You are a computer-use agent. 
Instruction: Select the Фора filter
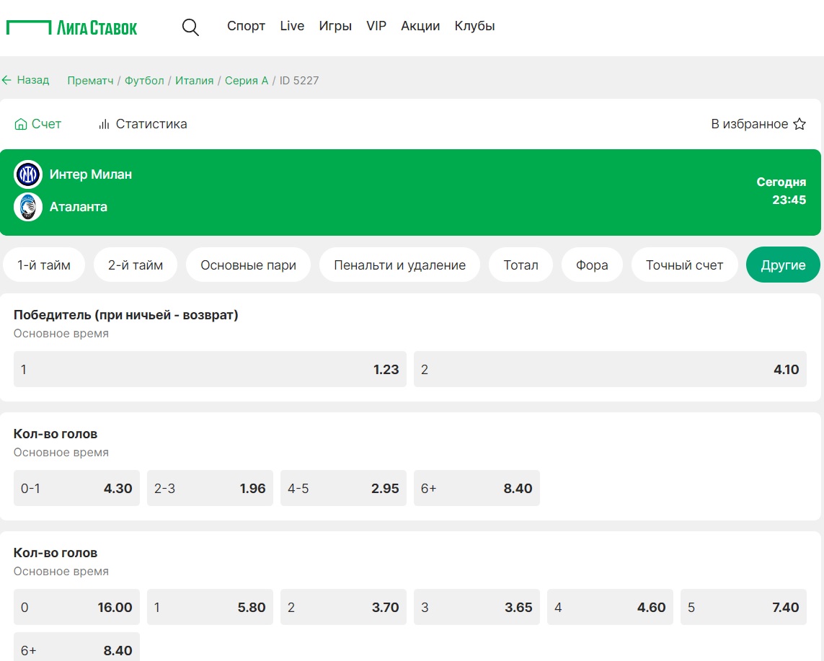pos(592,265)
